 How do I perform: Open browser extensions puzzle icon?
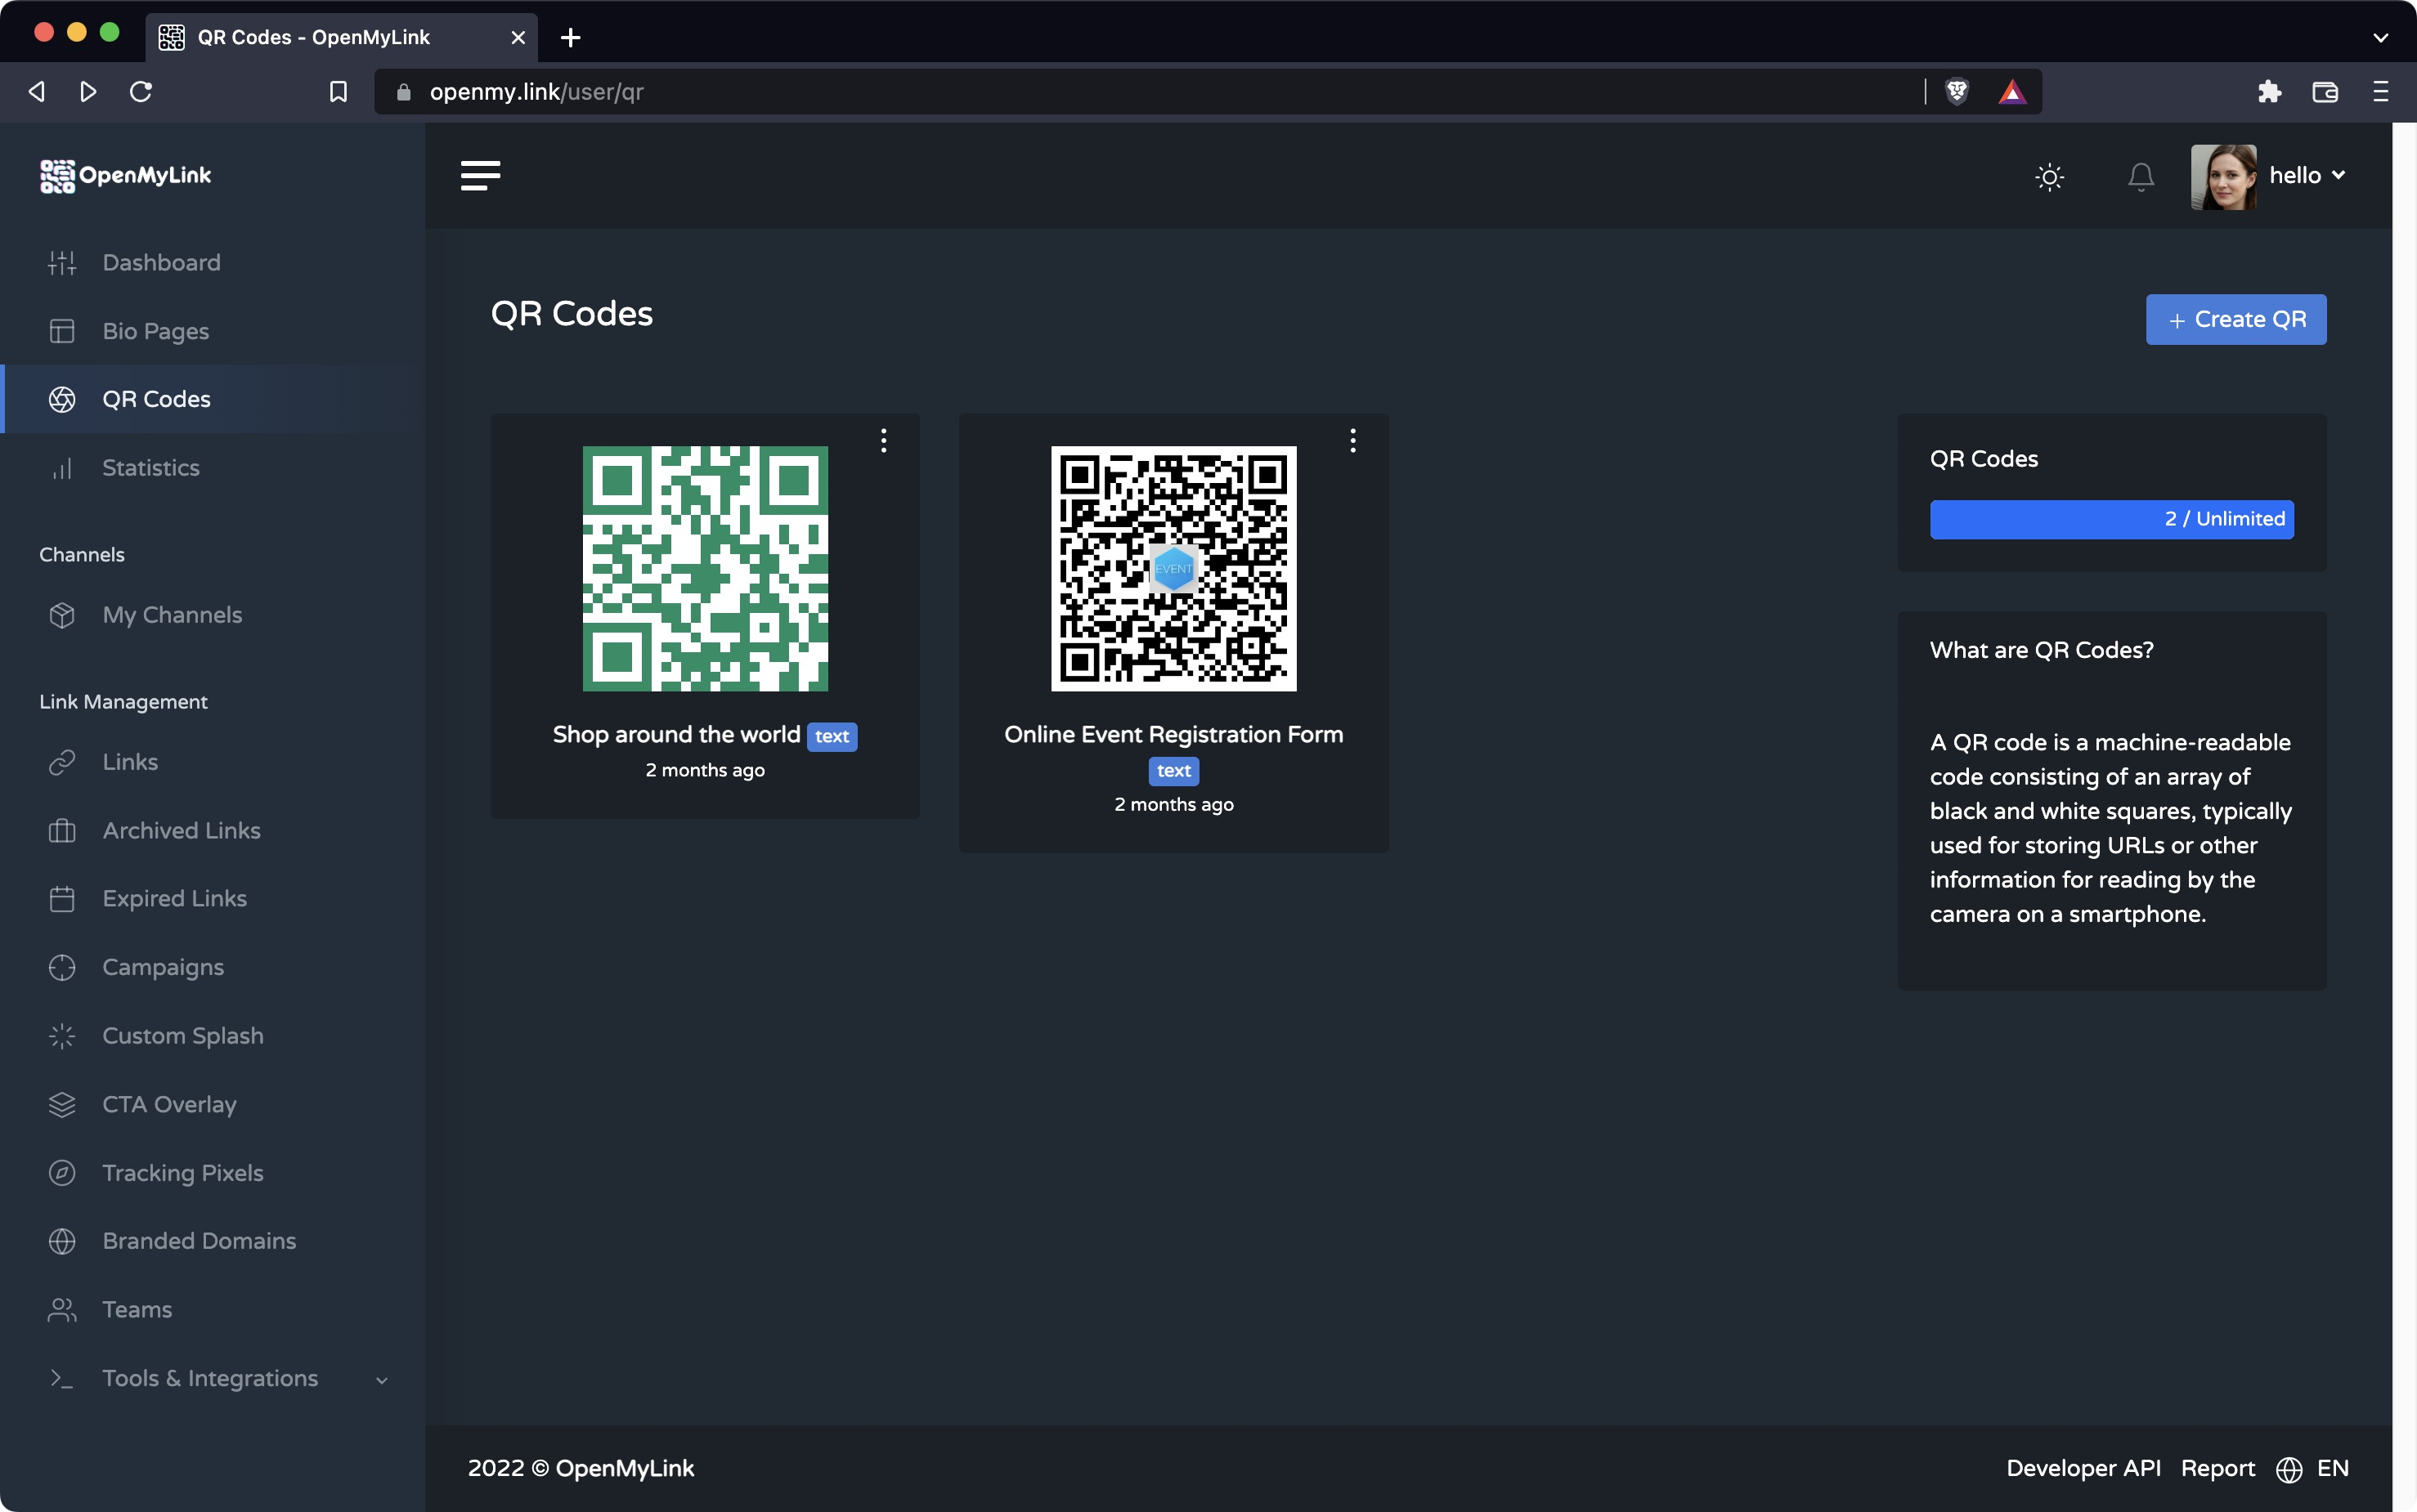click(2269, 92)
